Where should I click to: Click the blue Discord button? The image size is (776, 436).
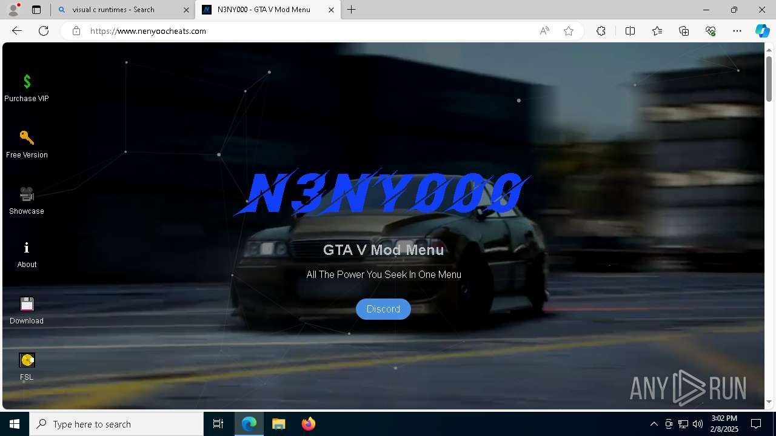(383, 309)
